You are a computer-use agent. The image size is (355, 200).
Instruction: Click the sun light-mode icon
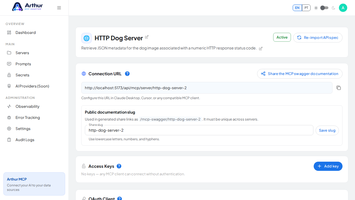click(x=316, y=8)
